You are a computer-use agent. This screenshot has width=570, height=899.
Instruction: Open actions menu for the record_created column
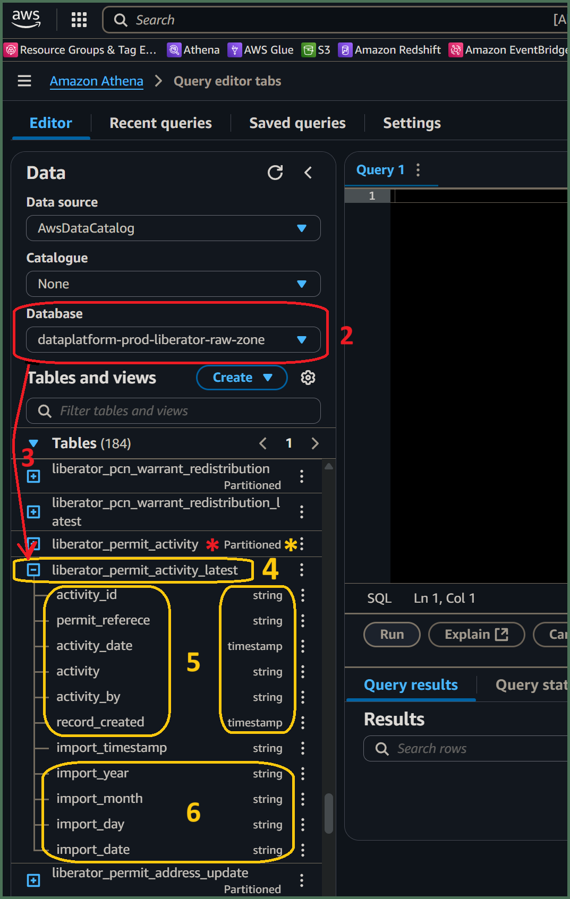[303, 723]
